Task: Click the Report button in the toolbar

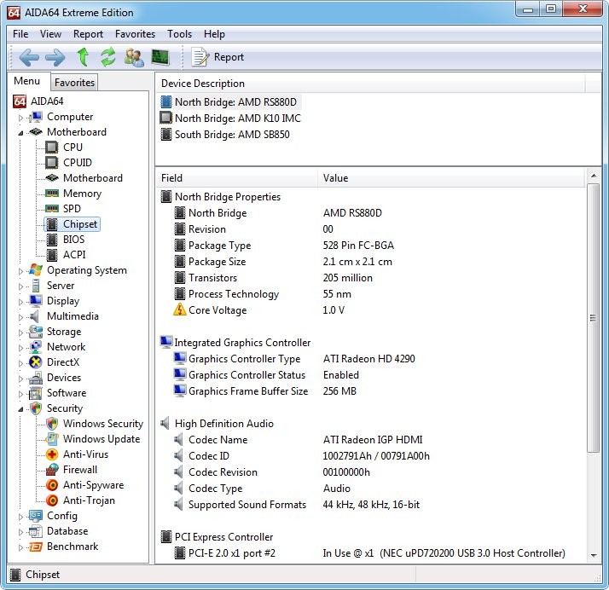Action: pyautogui.click(x=217, y=57)
